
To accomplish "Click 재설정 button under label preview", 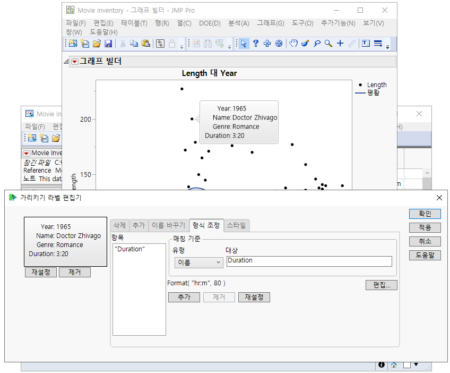I will pyautogui.click(x=41, y=272).
